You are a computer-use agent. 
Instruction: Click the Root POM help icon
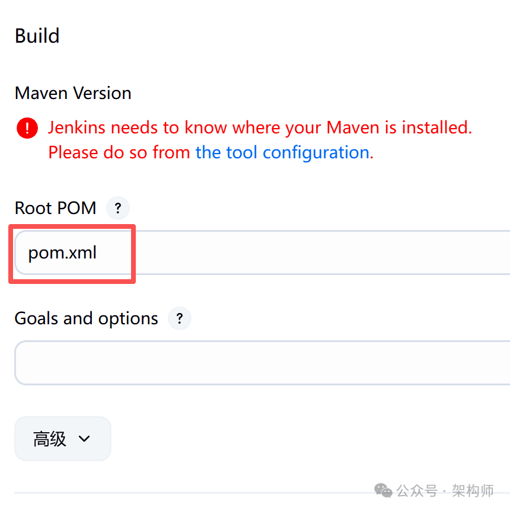tap(117, 208)
